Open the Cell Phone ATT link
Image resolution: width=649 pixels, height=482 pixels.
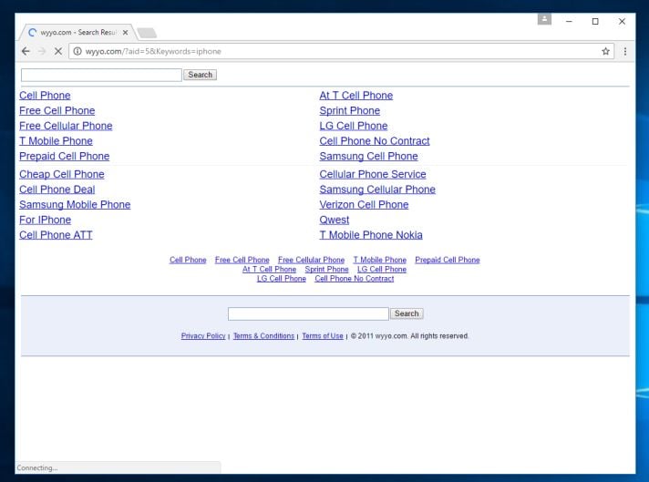point(56,235)
